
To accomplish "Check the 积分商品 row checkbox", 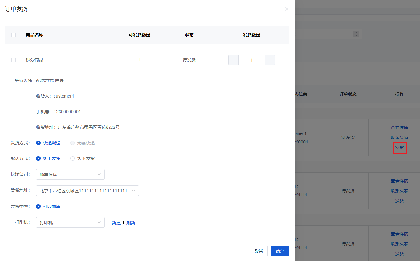I will click(13, 60).
